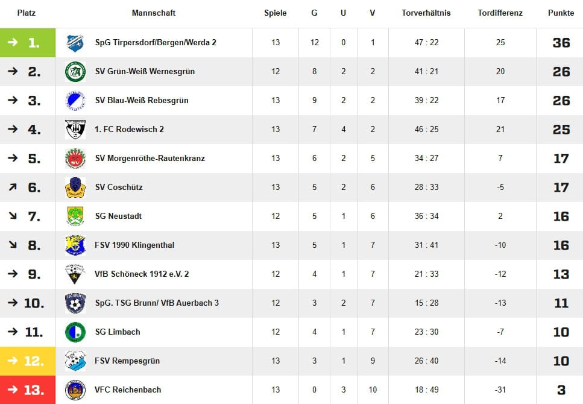Click the SV Coschütz club badge
Screen dimensions: 583x404
[x=75, y=187]
